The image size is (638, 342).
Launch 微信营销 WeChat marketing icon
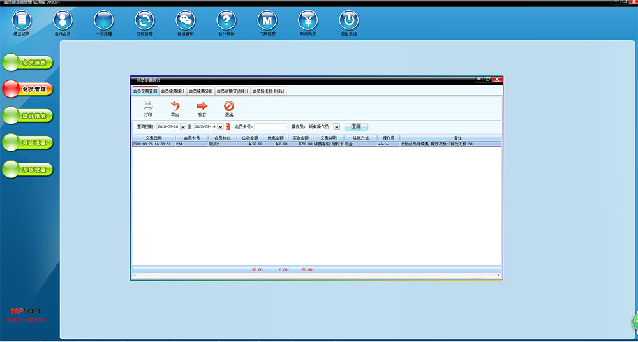click(x=186, y=20)
